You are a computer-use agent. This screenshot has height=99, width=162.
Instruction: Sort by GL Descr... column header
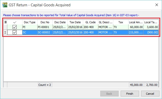(106, 22)
